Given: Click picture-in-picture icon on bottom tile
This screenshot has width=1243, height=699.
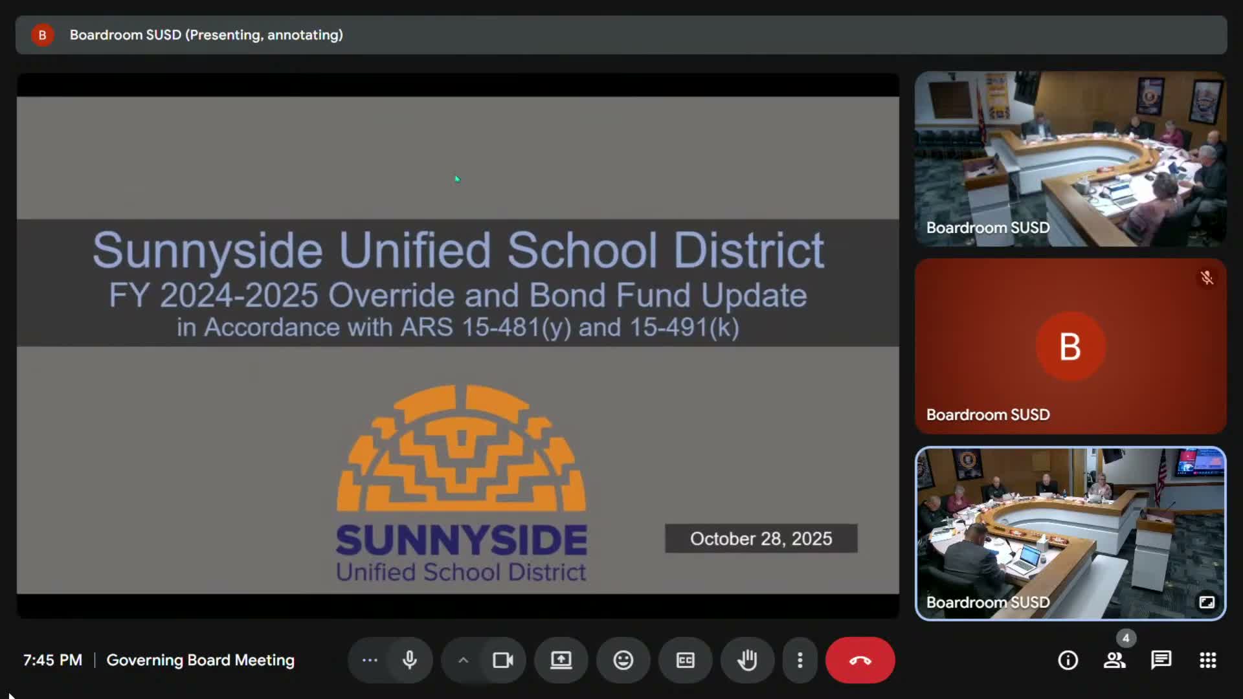Looking at the screenshot, I should (1207, 603).
